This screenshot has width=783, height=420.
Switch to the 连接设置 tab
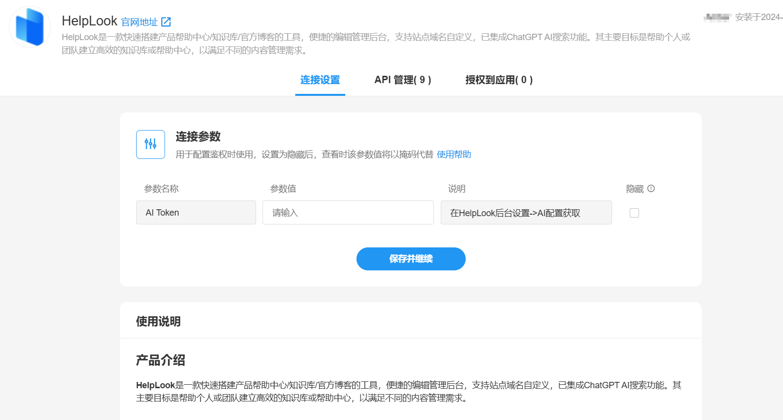pos(320,80)
